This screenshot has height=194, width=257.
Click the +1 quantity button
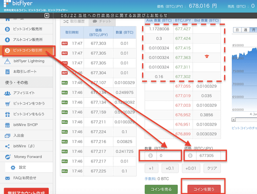point(151,168)
